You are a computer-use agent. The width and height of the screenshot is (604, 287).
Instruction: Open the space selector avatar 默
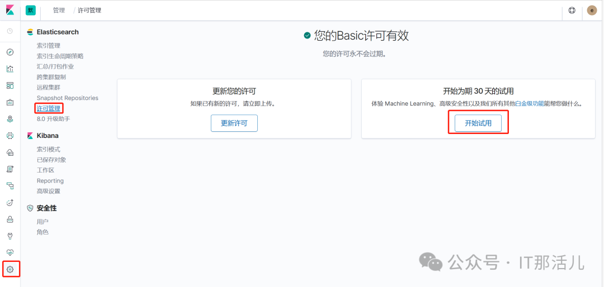30,11
